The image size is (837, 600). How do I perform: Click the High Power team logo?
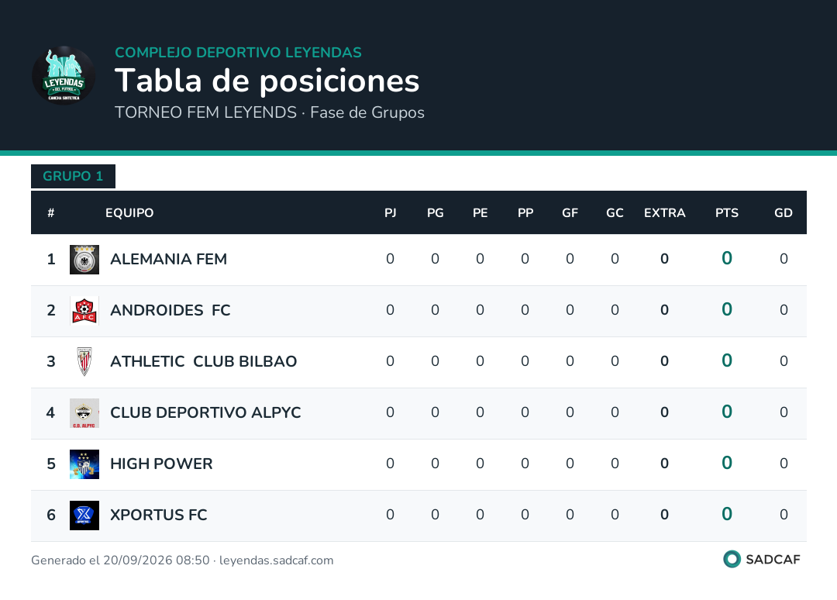tap(84, 464)
